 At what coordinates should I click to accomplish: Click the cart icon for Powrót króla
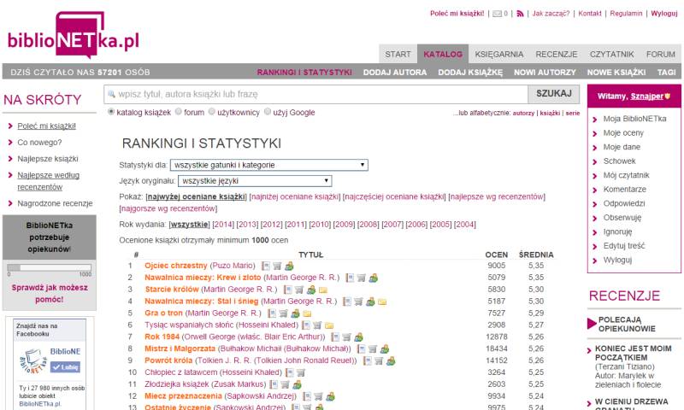[379, 360]
